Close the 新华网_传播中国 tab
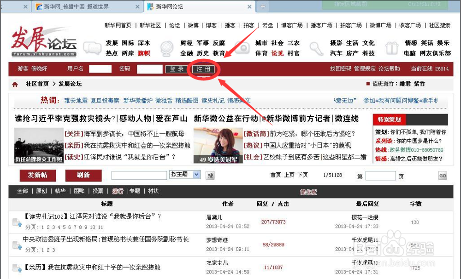This screenshot has width=461, height=279. (x=137, y=6)
